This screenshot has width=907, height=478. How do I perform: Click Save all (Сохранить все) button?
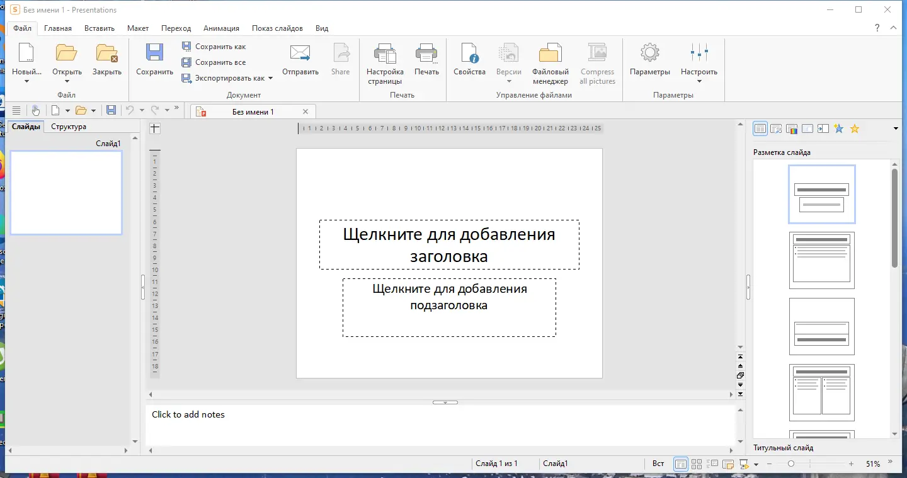[220, 62]
